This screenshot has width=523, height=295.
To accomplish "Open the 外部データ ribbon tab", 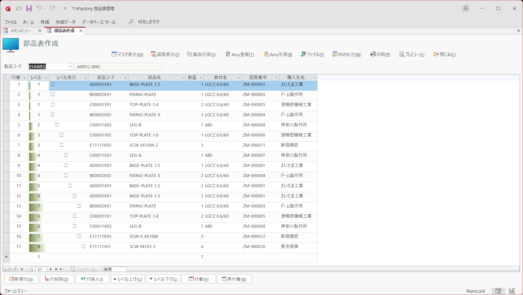I will pyautogui.click(x=65, y=22).
